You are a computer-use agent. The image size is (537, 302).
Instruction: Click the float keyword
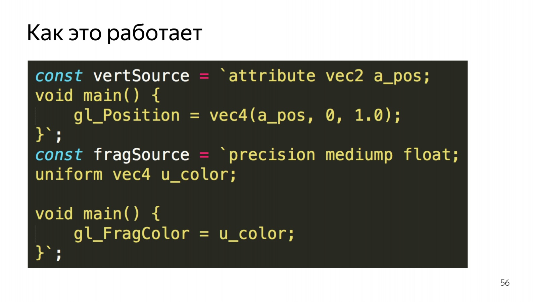(427, 155)
